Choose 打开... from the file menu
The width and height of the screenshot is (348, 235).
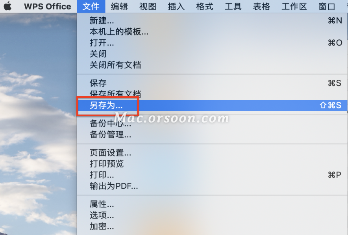[x=212, y=43]
